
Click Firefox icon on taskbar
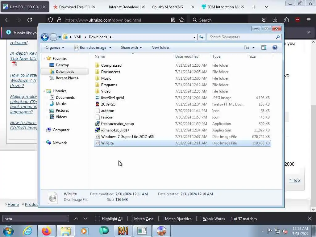tap(46, 231)
